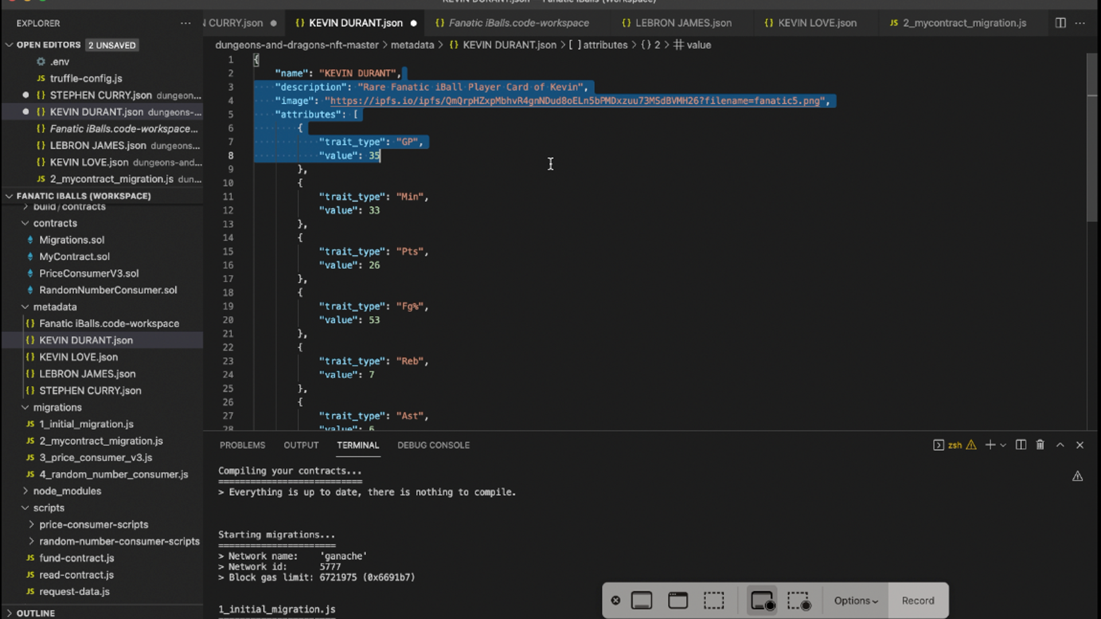Maximize terminal panel with up chevron
This screenshot has height=619, width=1101.
pos(1060,445)
